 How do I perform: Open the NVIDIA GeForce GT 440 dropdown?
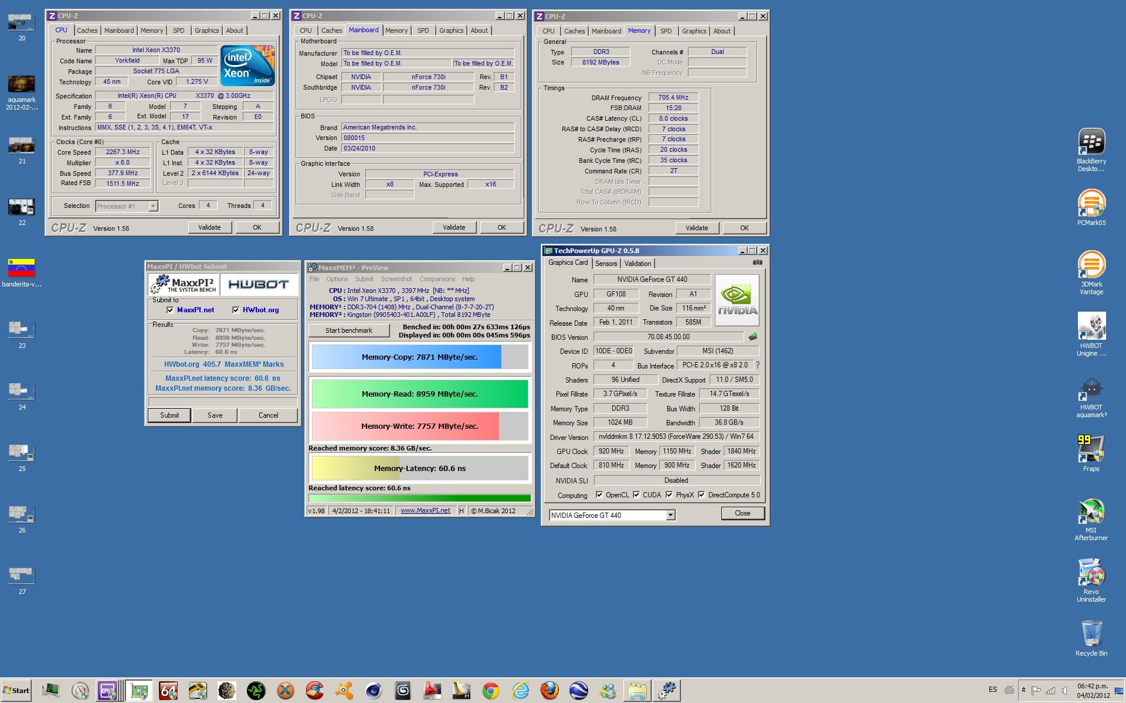612,515
